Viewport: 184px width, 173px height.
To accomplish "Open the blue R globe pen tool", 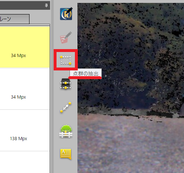I will point(66,14).
